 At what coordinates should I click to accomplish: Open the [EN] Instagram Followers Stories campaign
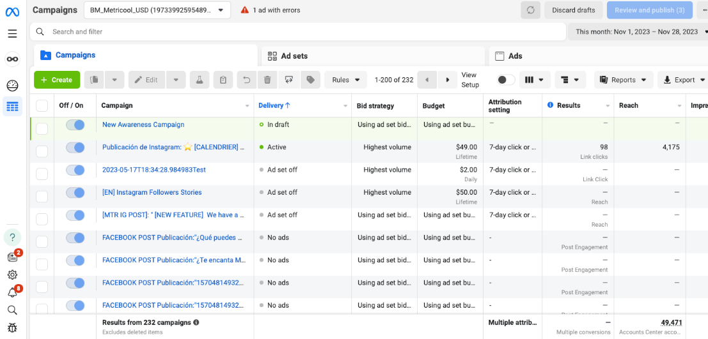coord(152,192)
